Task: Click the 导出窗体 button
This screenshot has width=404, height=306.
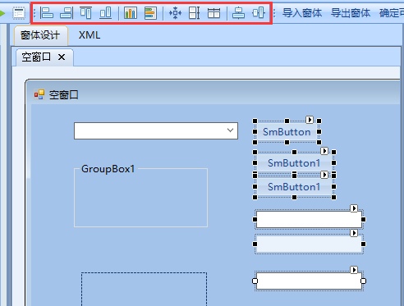Action: 351,13
